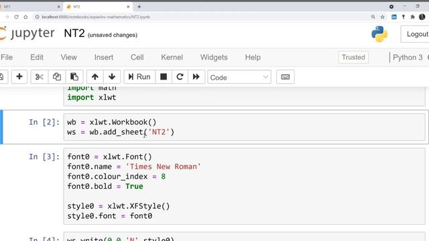Open the Code cell type dropdown

(239, 78)
